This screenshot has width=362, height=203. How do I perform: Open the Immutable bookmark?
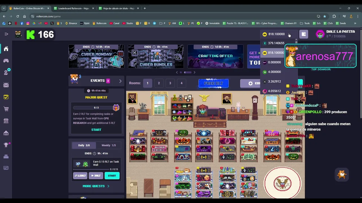pos(212,23)
